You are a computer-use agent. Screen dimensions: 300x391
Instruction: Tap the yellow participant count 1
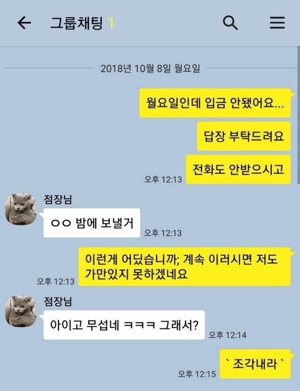[111, 23]
